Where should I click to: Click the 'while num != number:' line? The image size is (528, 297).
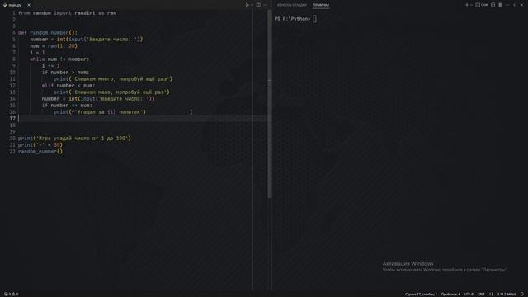pyautogui.click(x=59, y=59)
